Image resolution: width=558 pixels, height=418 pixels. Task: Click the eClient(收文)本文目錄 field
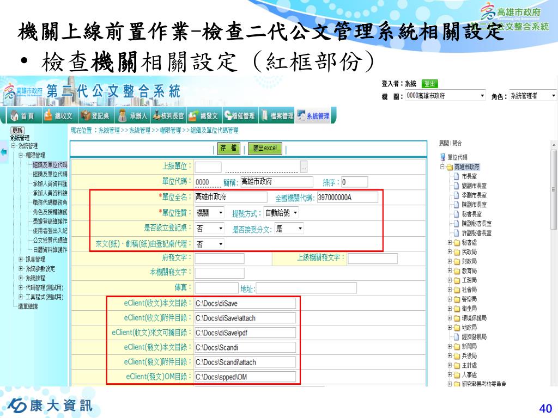pos(245,303)
